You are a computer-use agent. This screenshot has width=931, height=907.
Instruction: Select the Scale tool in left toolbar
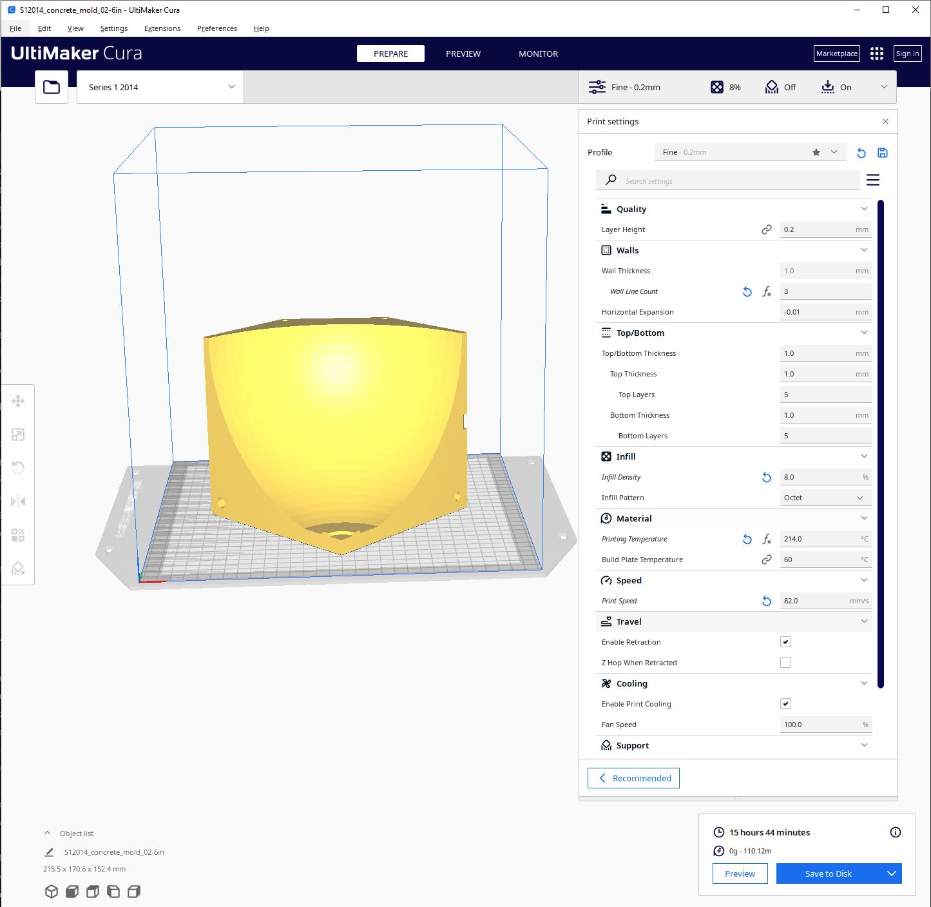(18, 434)
